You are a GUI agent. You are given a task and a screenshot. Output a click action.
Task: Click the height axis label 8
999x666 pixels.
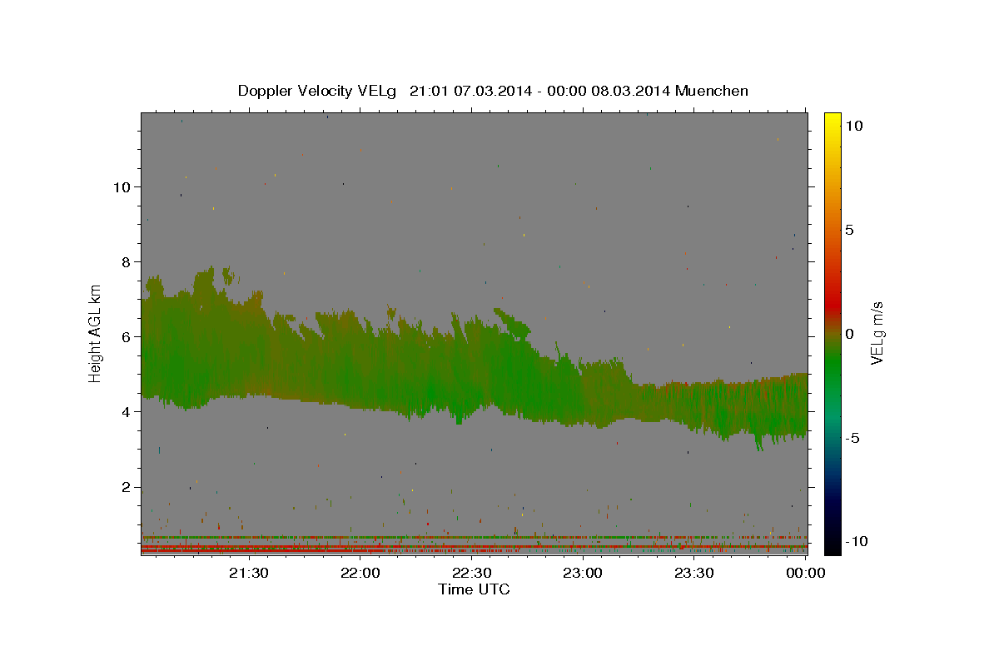point(126,261)
